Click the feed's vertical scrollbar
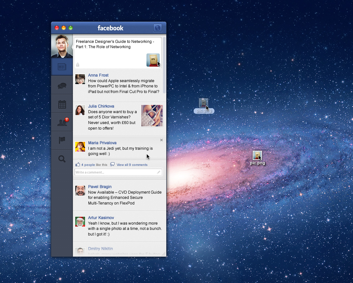This screenshot has height=283, width=353. click(164, 65)
